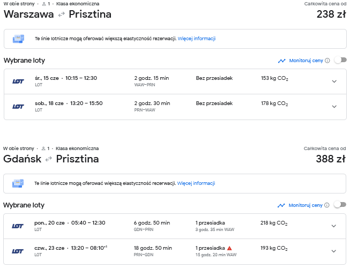Click Monitoruj ceny label in the Warszawa section
The width and height of the screenshot is (350, 268).
(x=306, y=61)
